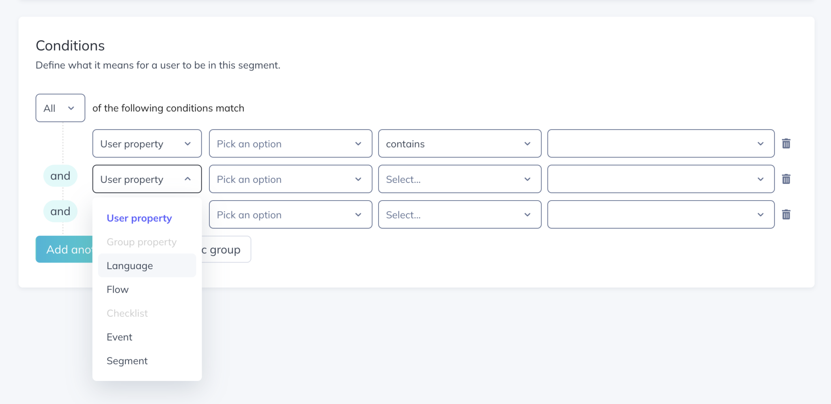Open the third row "Select..." dropdown
This screenshot has height=404, width=831.
tap(459, 214)
